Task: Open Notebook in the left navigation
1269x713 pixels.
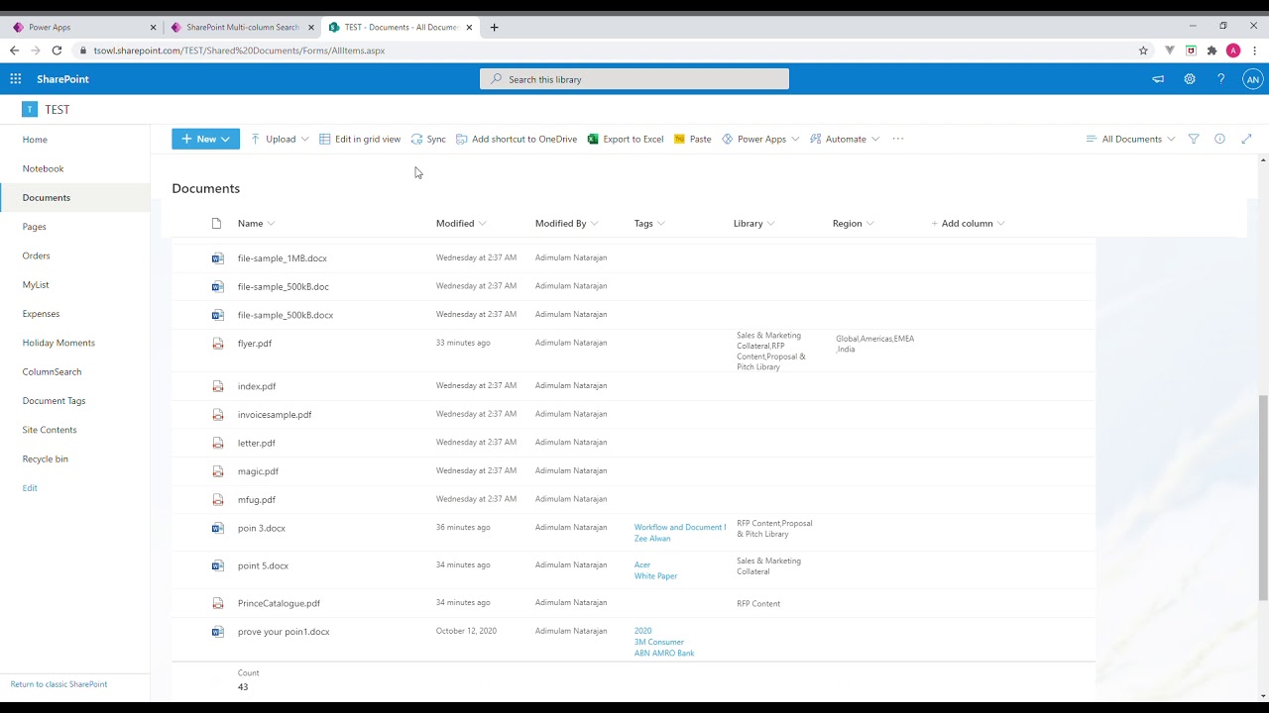Action: coord(43,168)
